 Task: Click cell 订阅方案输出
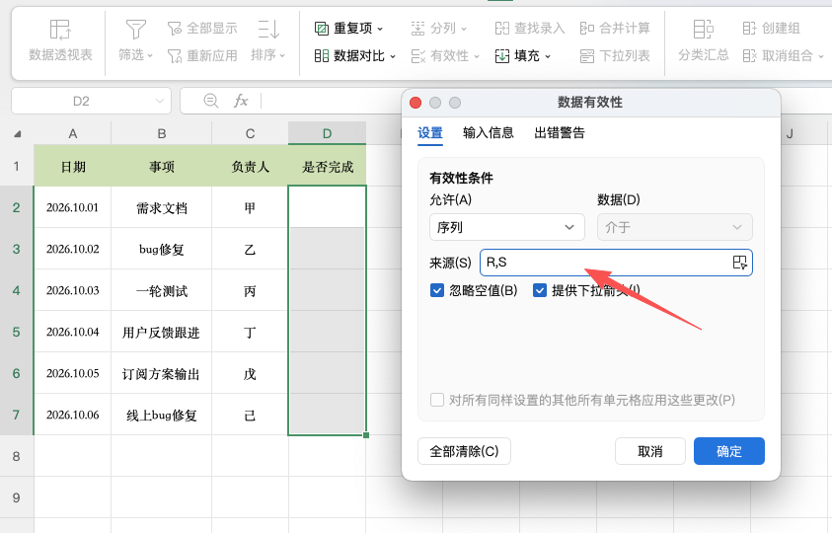[x=161, y=373]
